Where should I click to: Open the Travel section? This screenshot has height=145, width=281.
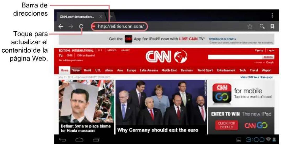[x=254, y=70]
